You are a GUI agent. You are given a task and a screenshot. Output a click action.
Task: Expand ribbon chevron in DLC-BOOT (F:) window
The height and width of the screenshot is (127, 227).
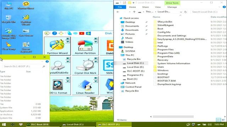(42, 61)
